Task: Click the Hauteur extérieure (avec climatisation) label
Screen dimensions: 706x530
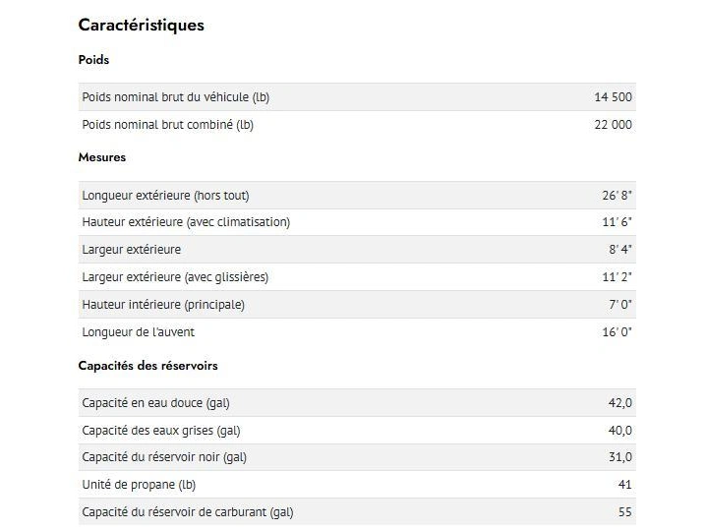Action: [x=186, y=222]
